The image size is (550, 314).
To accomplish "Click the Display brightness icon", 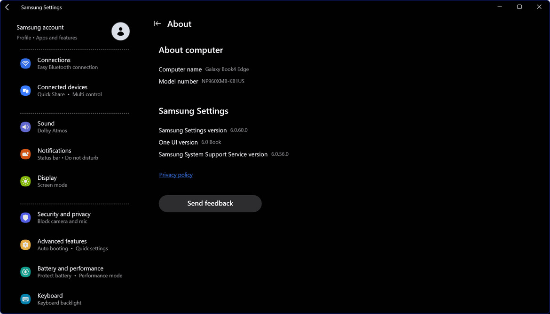I will [x=25, y=181].
